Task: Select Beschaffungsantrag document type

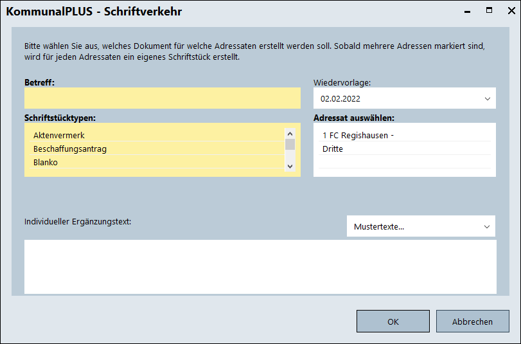Action: click(x=70, y=149)
